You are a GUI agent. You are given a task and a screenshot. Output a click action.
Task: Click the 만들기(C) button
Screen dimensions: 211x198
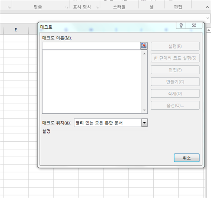pos(175,82)
